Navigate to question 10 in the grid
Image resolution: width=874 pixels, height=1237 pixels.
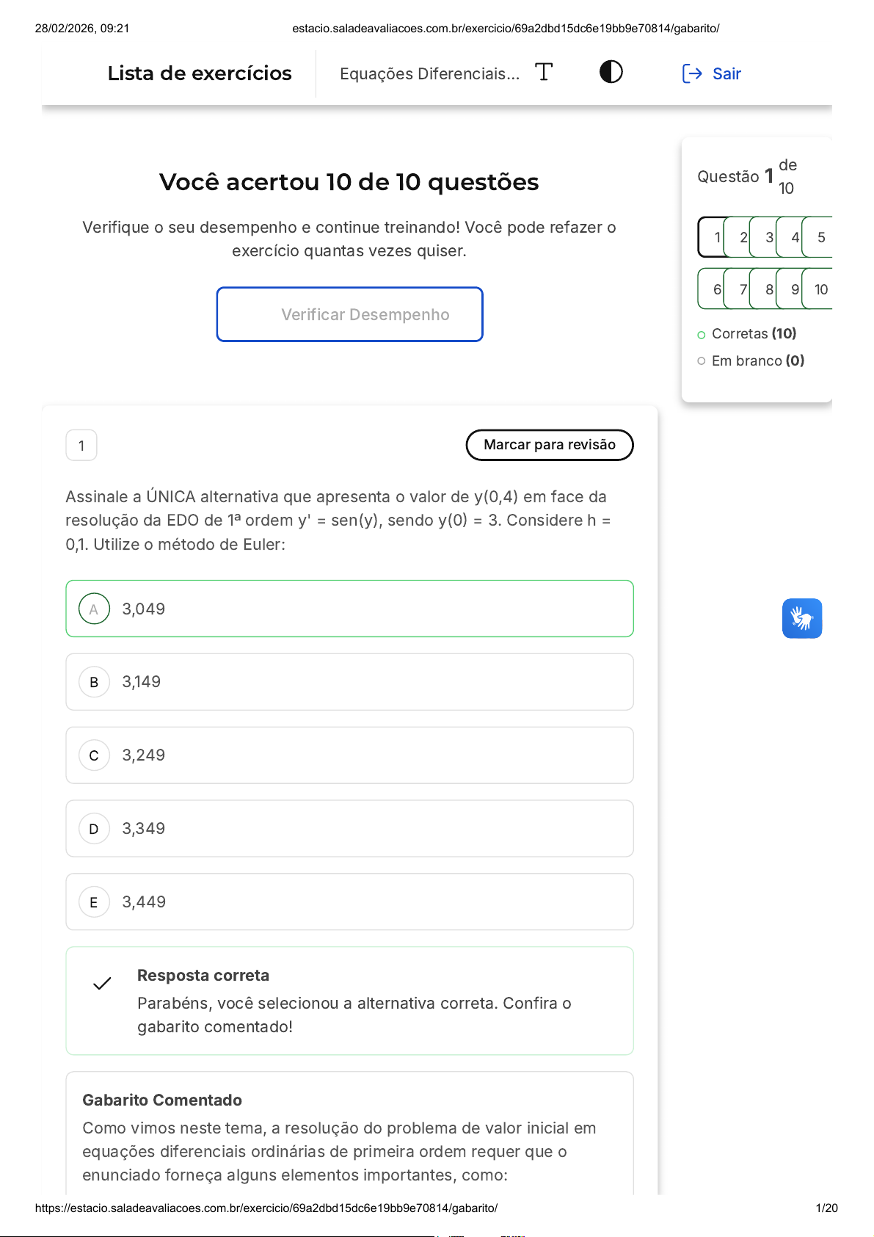pos(820,289)
